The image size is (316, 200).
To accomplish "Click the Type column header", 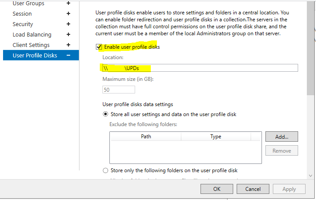I will pyautogui.click(x=216, y=137).
